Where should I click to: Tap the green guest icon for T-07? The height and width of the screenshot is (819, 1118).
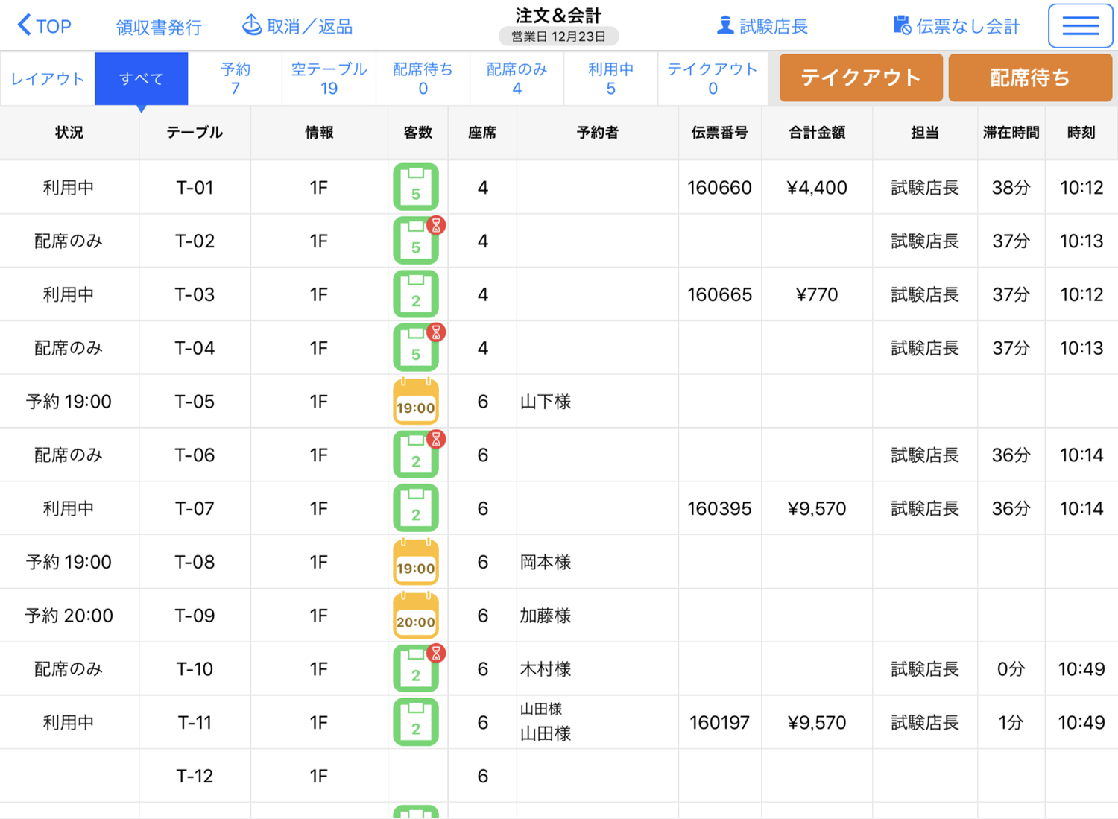(415, 508)
